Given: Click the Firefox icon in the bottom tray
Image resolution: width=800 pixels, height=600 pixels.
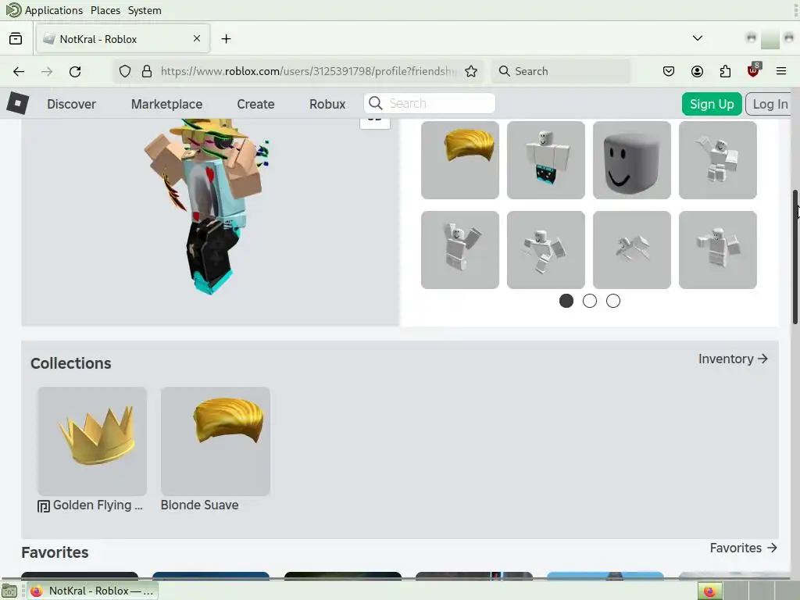Looking at the screenshot, I should click(x=709, y=591).
